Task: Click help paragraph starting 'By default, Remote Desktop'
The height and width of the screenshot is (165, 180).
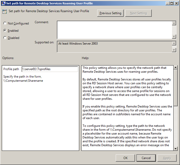Action: tap(127, 89)
